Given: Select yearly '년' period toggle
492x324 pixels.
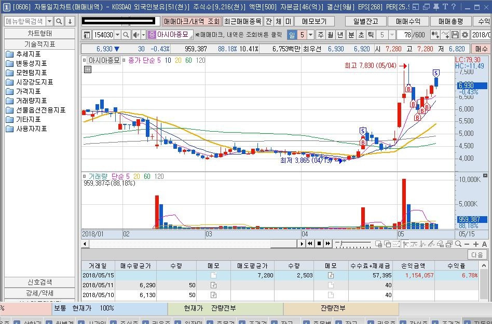Looking at the screenshot, I should [x=340, y=35].
